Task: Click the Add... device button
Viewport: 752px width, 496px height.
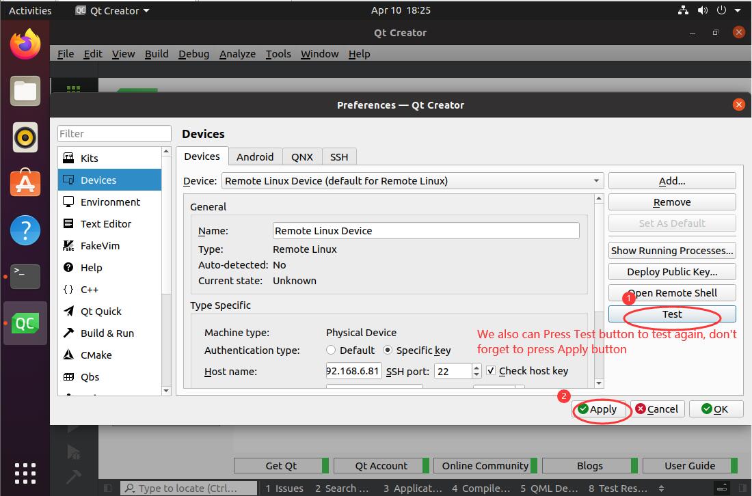Action: (672, 180)
